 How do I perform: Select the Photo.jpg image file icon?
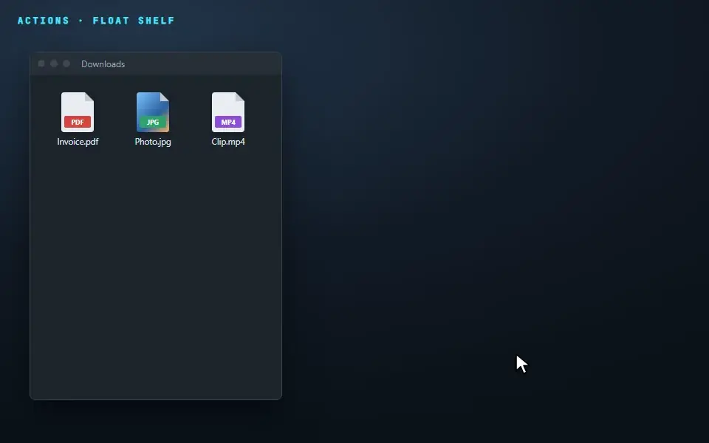pyautogui.click(x=153, y=112)
